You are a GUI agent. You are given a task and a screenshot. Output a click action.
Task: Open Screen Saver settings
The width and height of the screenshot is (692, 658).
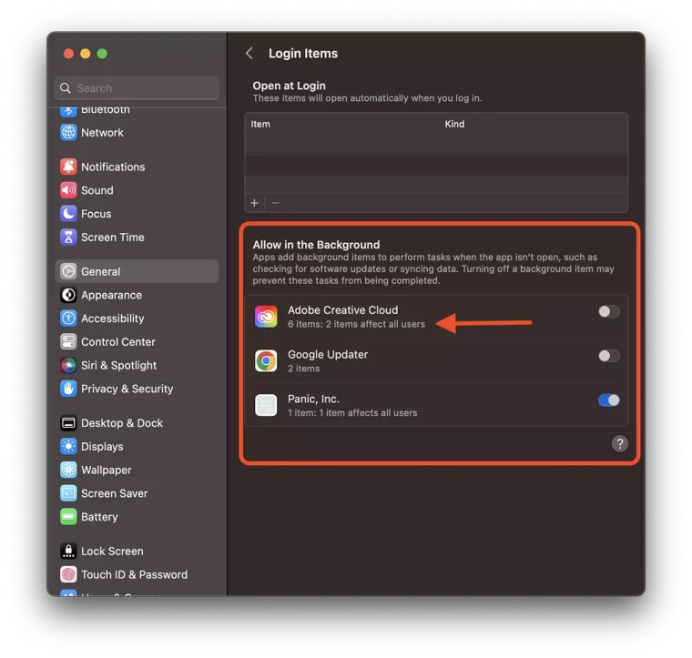pos(137,493)
